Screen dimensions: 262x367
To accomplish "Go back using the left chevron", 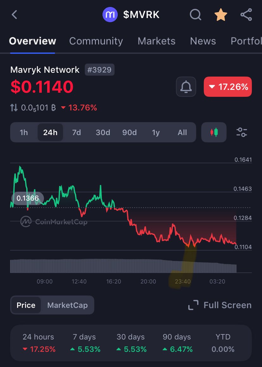I will [x=14, y=15].
